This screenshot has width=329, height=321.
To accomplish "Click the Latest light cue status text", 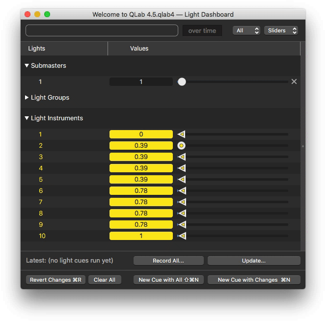I will (x=69, y=261).
